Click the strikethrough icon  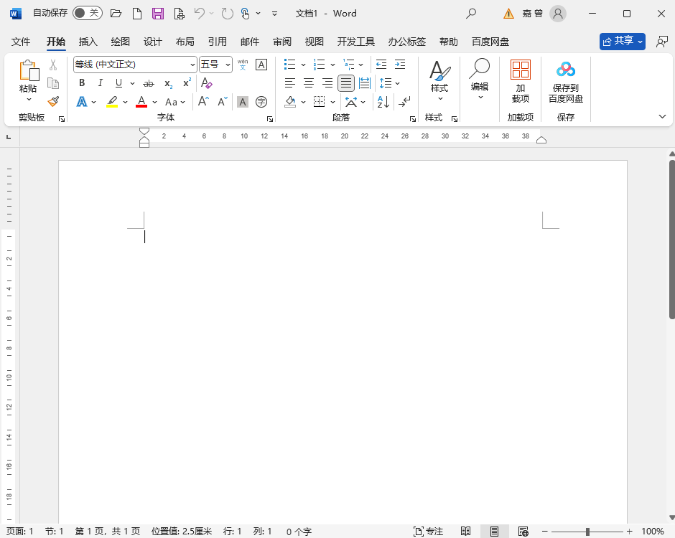click(x=149, y=83)
